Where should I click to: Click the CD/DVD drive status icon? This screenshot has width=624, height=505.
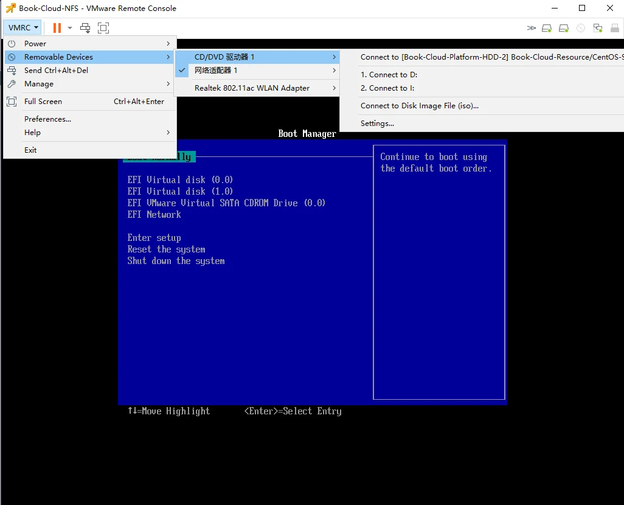click(x=581, y=28)
